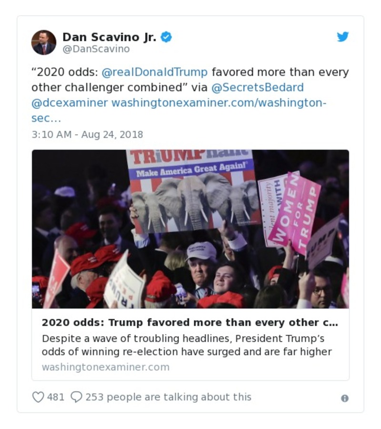Viewport: 381px width, 429px height.
Task: Click the 481 likes count
Action: click(x=56, y=397)
